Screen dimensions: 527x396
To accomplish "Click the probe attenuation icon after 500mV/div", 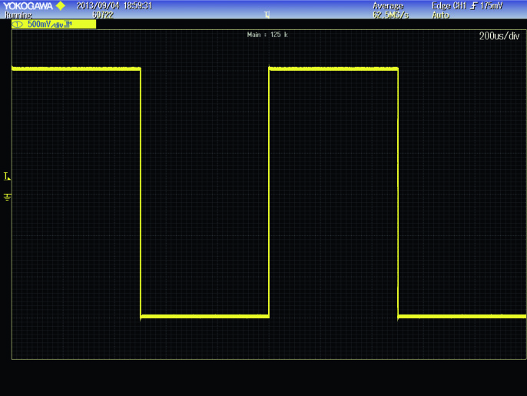I will pos(68,24).
